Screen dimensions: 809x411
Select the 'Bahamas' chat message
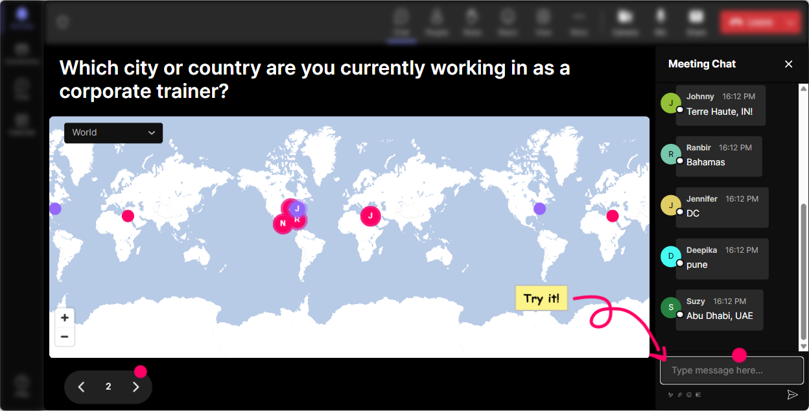click(x=705, y=162)
